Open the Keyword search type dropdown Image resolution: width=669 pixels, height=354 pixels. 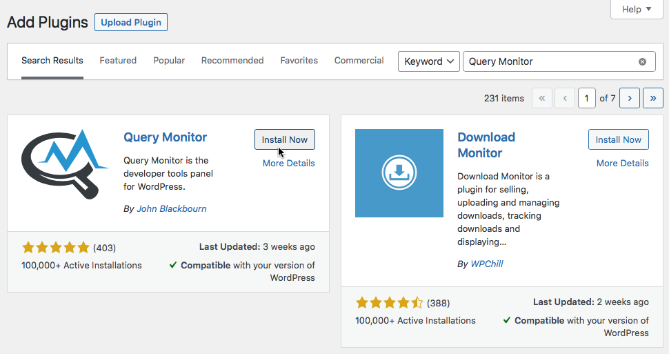(429, 61)
